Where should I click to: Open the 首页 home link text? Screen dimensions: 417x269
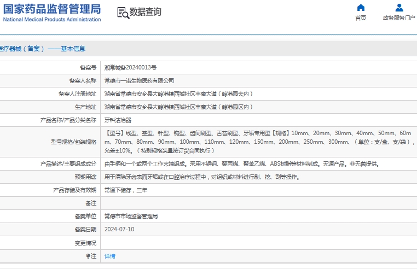(361, 18)
